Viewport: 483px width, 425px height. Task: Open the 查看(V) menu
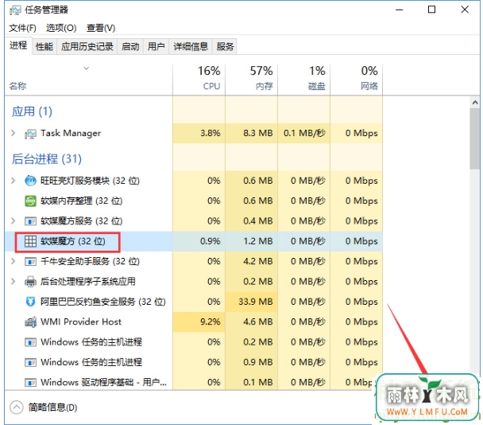[101, 28]
